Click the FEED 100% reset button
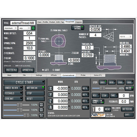The image size is (137, 137). (41, 105)
